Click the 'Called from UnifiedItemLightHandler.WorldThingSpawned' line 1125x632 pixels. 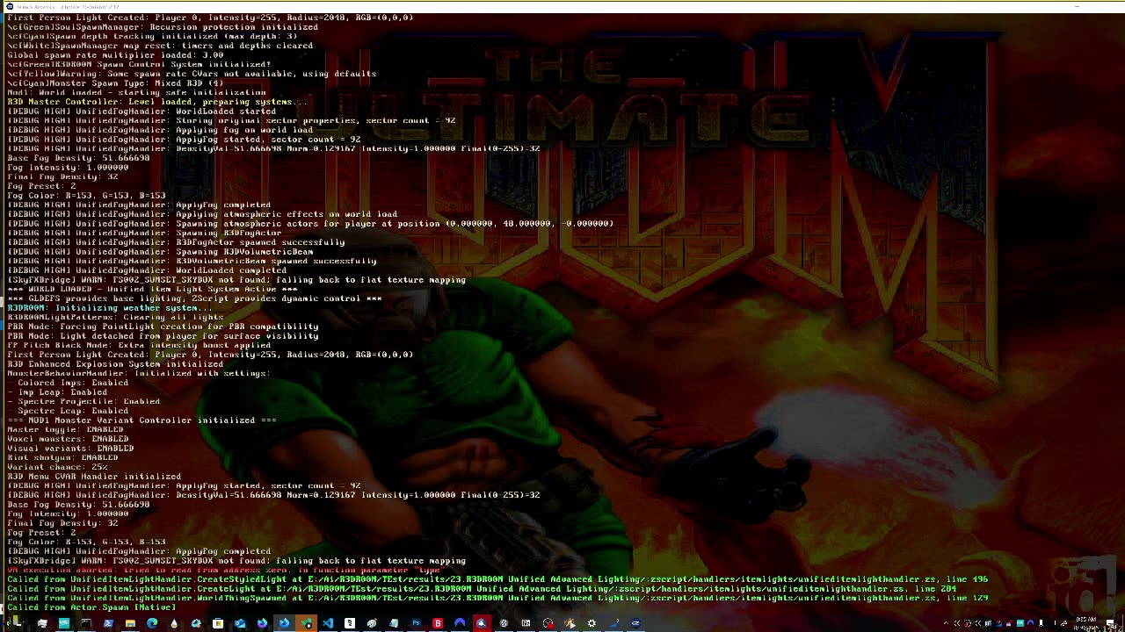click(x=497, y=598)
